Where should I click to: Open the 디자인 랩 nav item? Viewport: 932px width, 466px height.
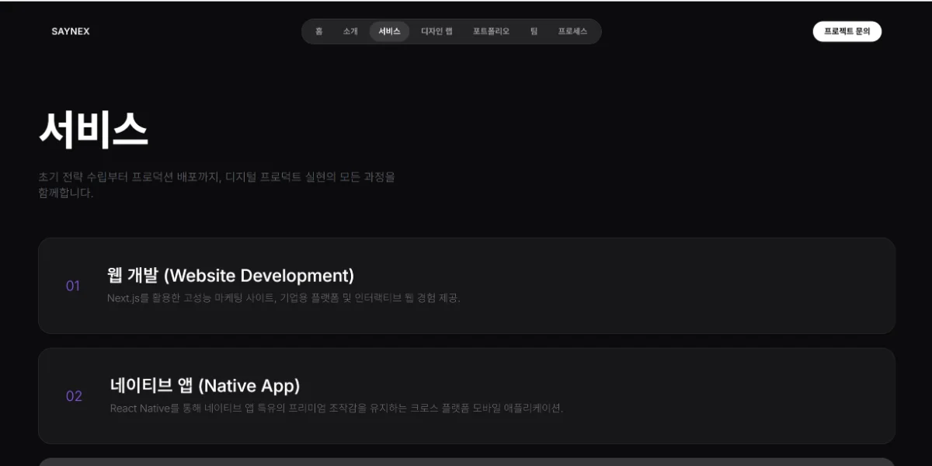pyautogui.click(x=436, y=32)
